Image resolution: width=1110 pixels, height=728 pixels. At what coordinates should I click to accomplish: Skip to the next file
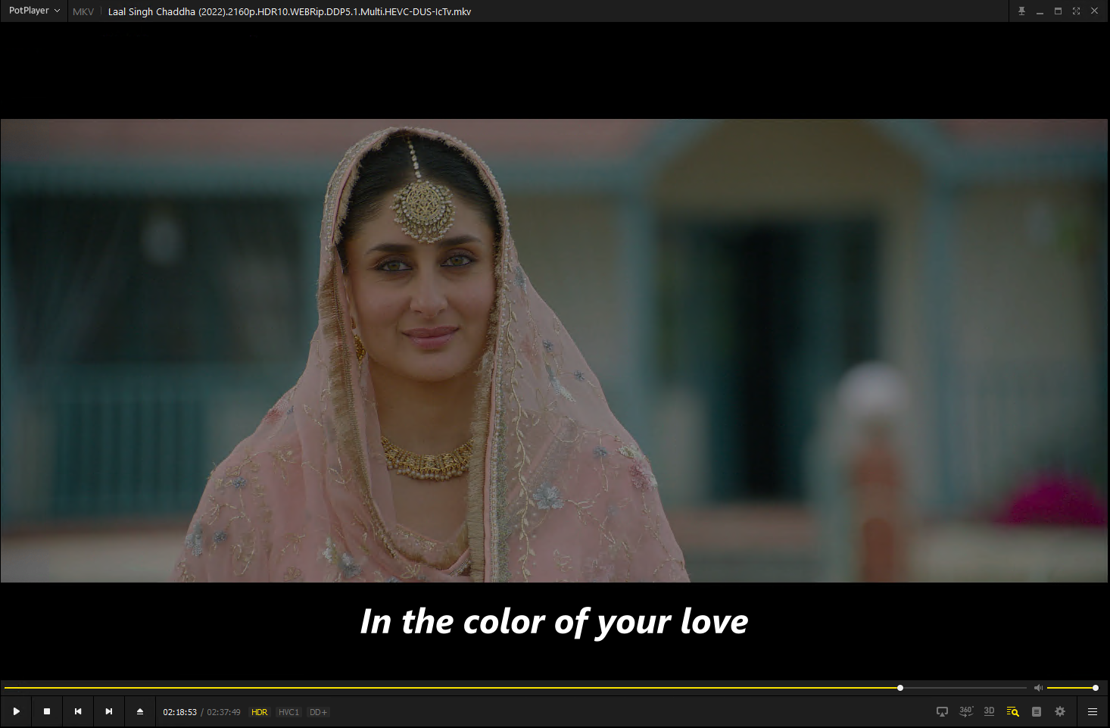click(x=109, y=711)
